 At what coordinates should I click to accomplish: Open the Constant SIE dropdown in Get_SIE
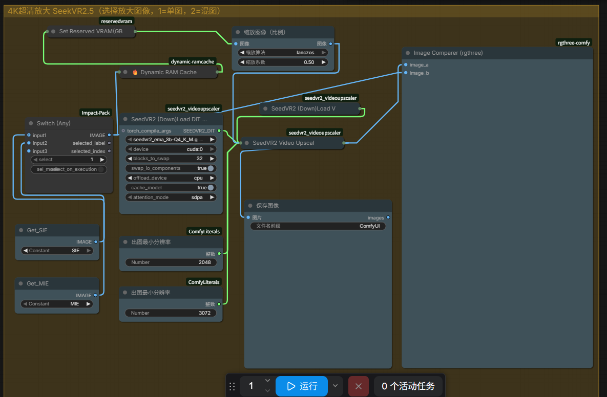tap(57, 251)
